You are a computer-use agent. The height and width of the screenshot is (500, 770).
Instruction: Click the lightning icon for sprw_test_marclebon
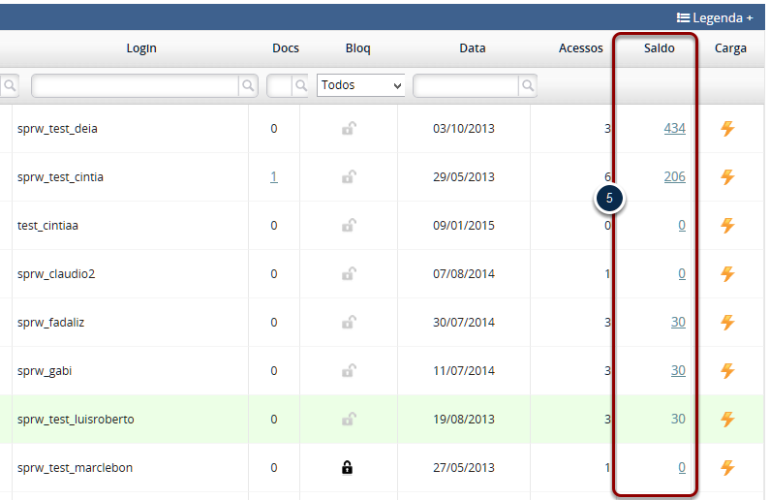727,468
